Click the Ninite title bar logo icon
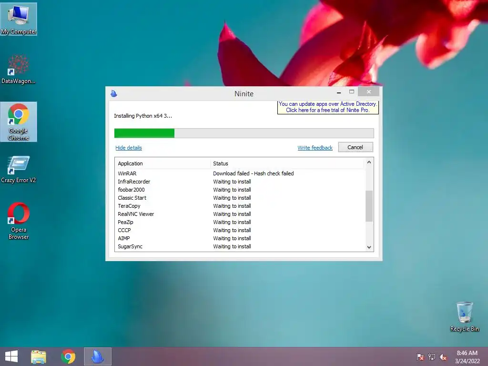 tap(114, 93)
